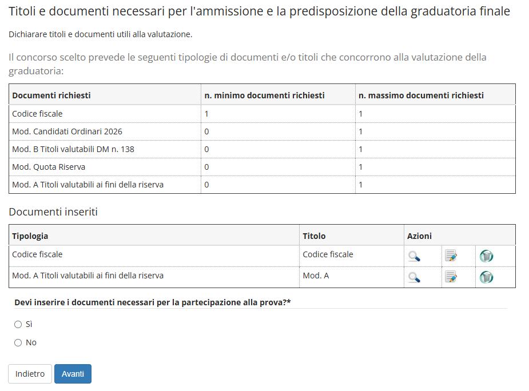
Task: View the Codice fiscale document details
Action: click(x=414, y=256)
